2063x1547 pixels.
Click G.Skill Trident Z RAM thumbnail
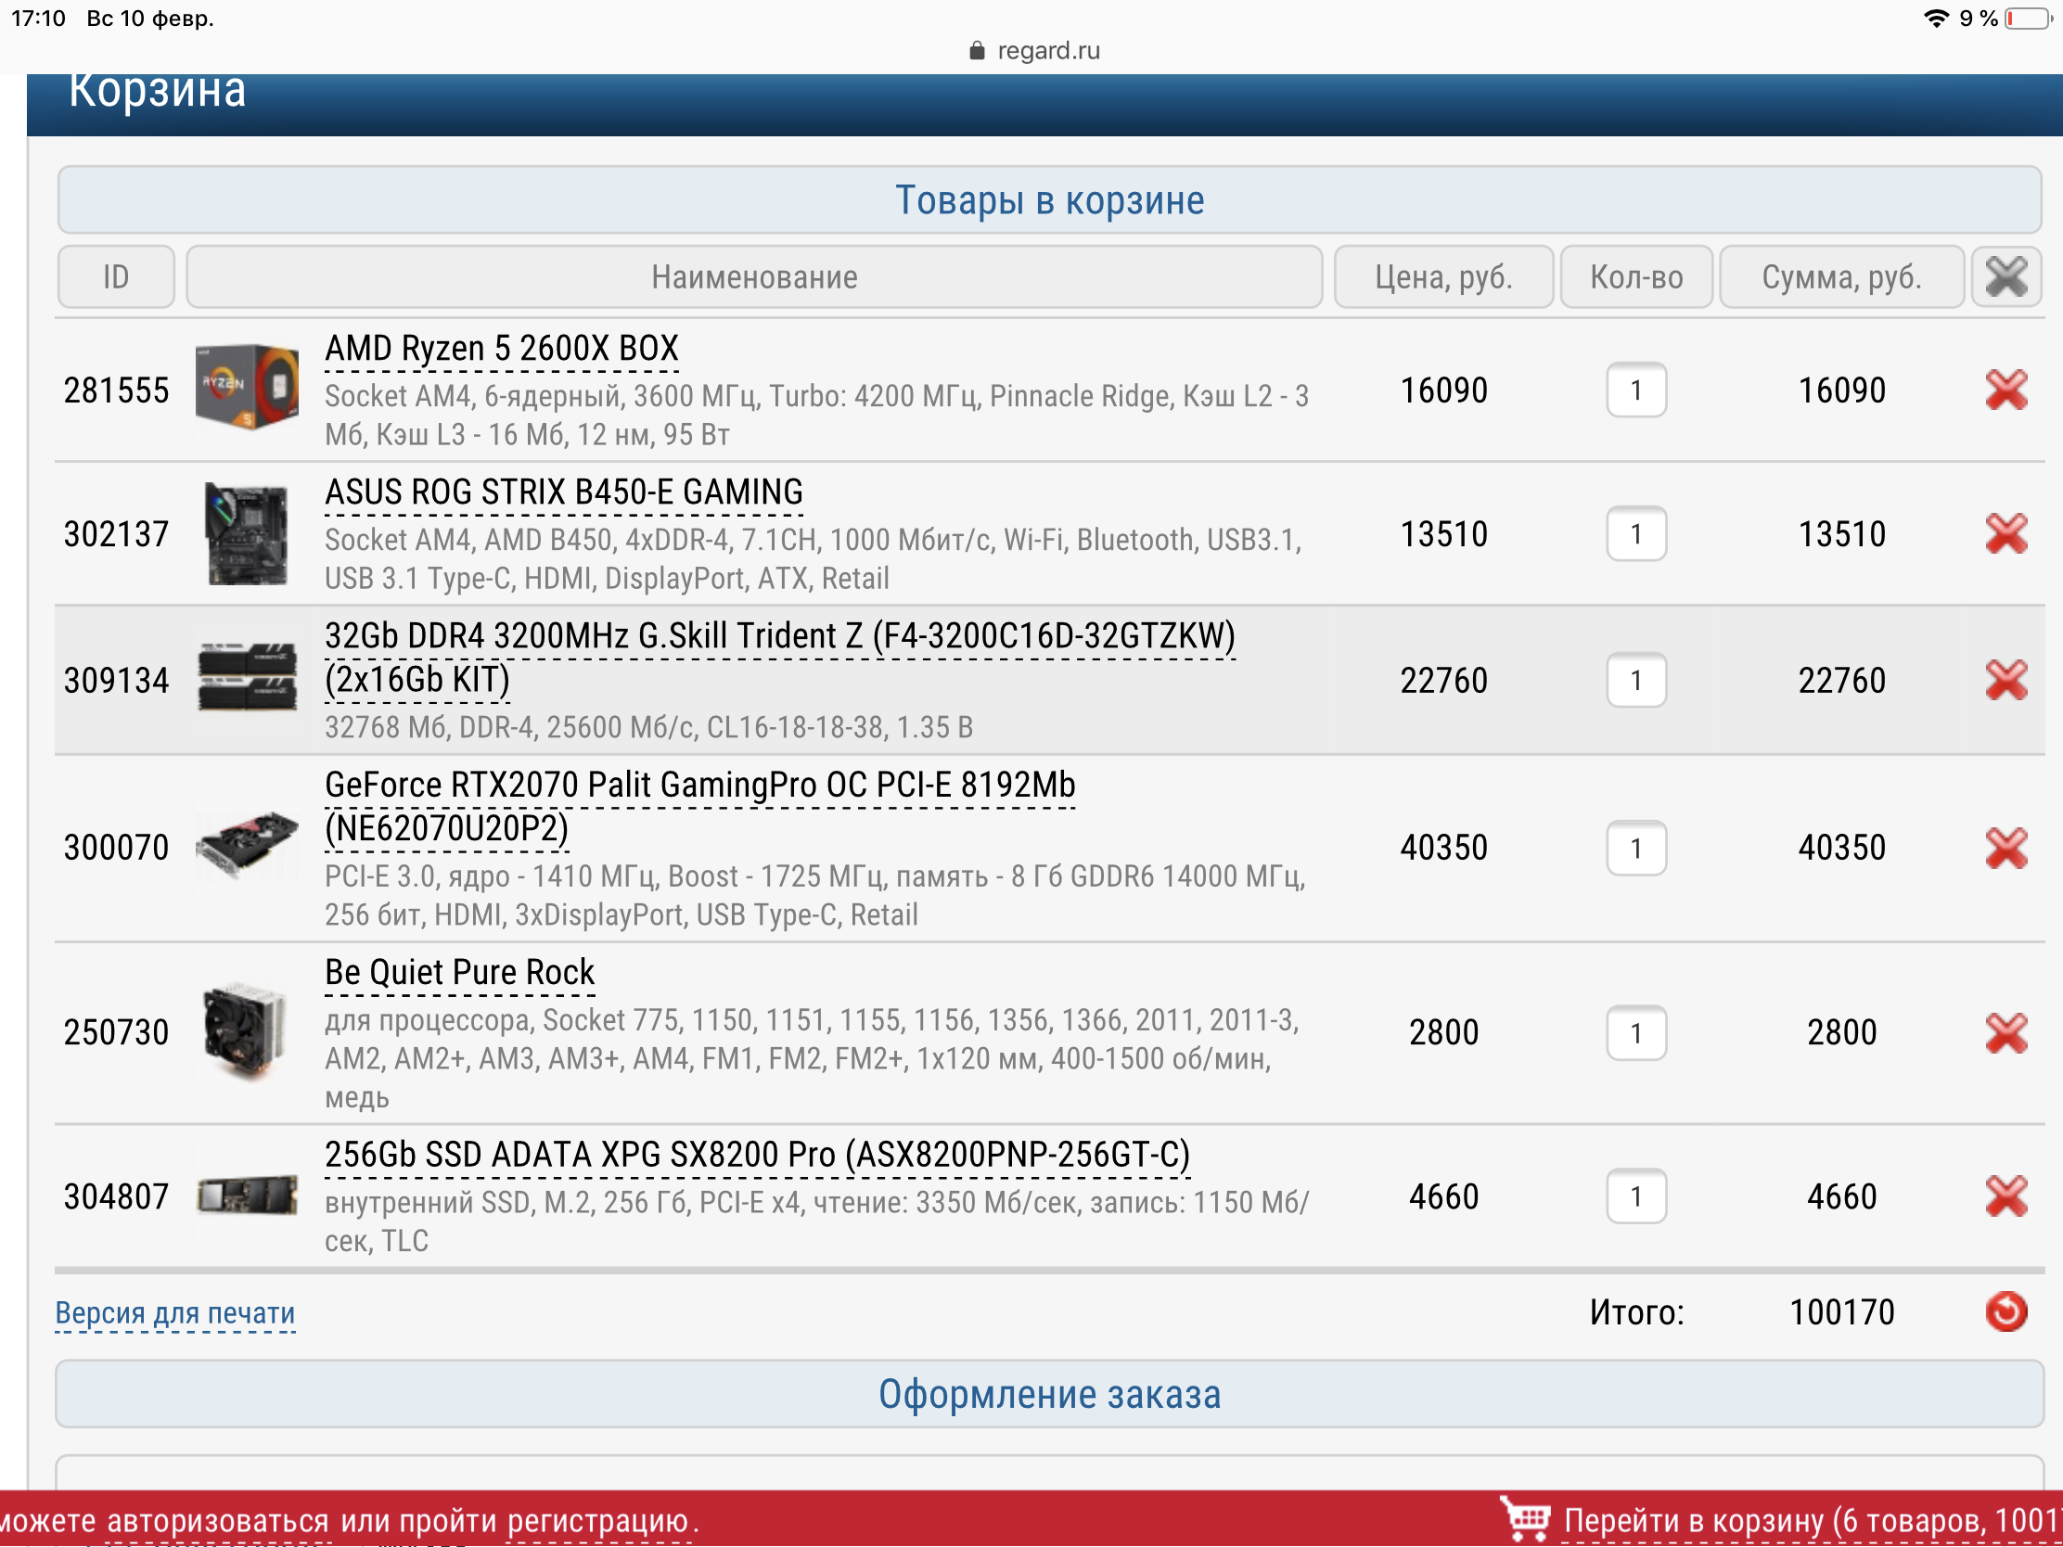pos(247,678)
